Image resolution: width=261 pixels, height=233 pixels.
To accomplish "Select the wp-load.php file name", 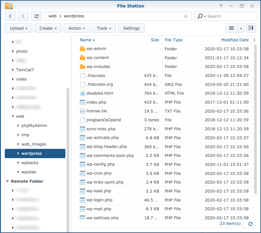I will [x=99, y=191].
